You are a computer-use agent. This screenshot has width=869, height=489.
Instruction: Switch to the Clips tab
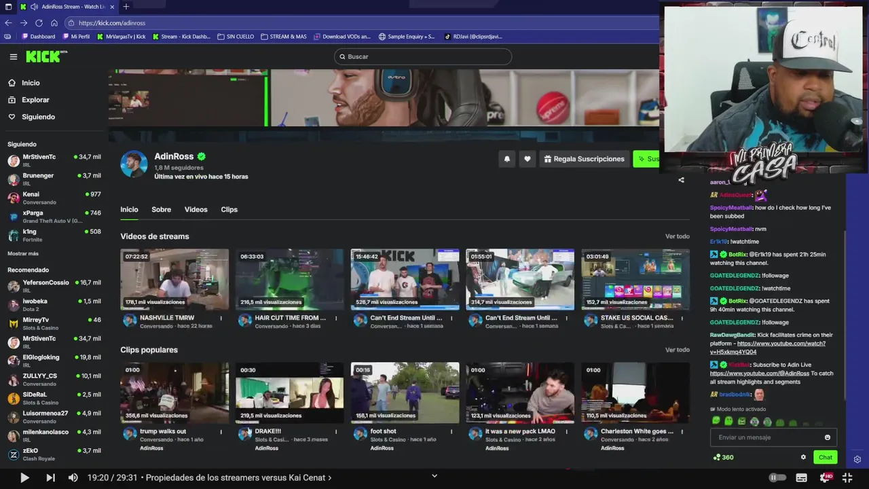[229, 210]
